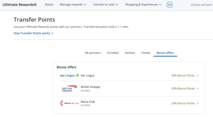Viewport: 213px width, 117px height.
Task: Click Aer Lingus 20% Bonus Points text
Action: (x=183, y=76)
